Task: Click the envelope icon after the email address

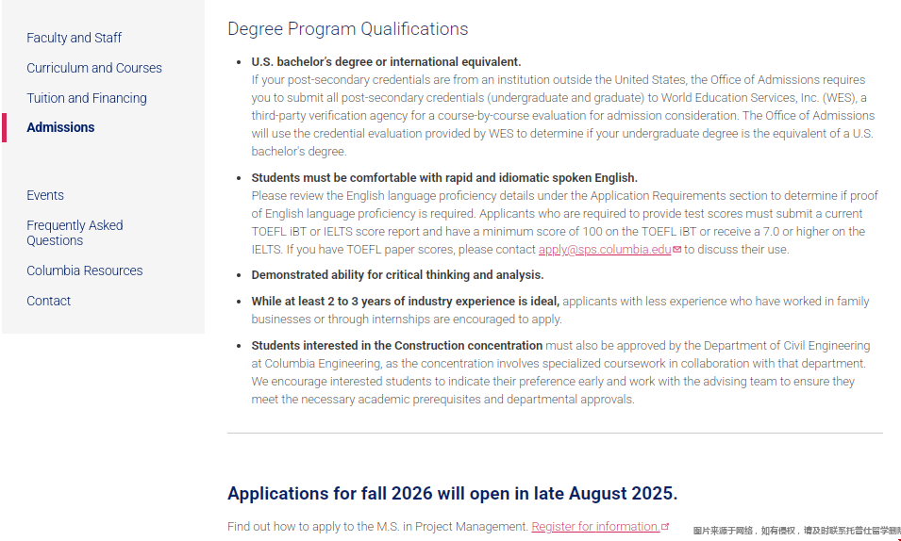Action: tap(677, 250)
